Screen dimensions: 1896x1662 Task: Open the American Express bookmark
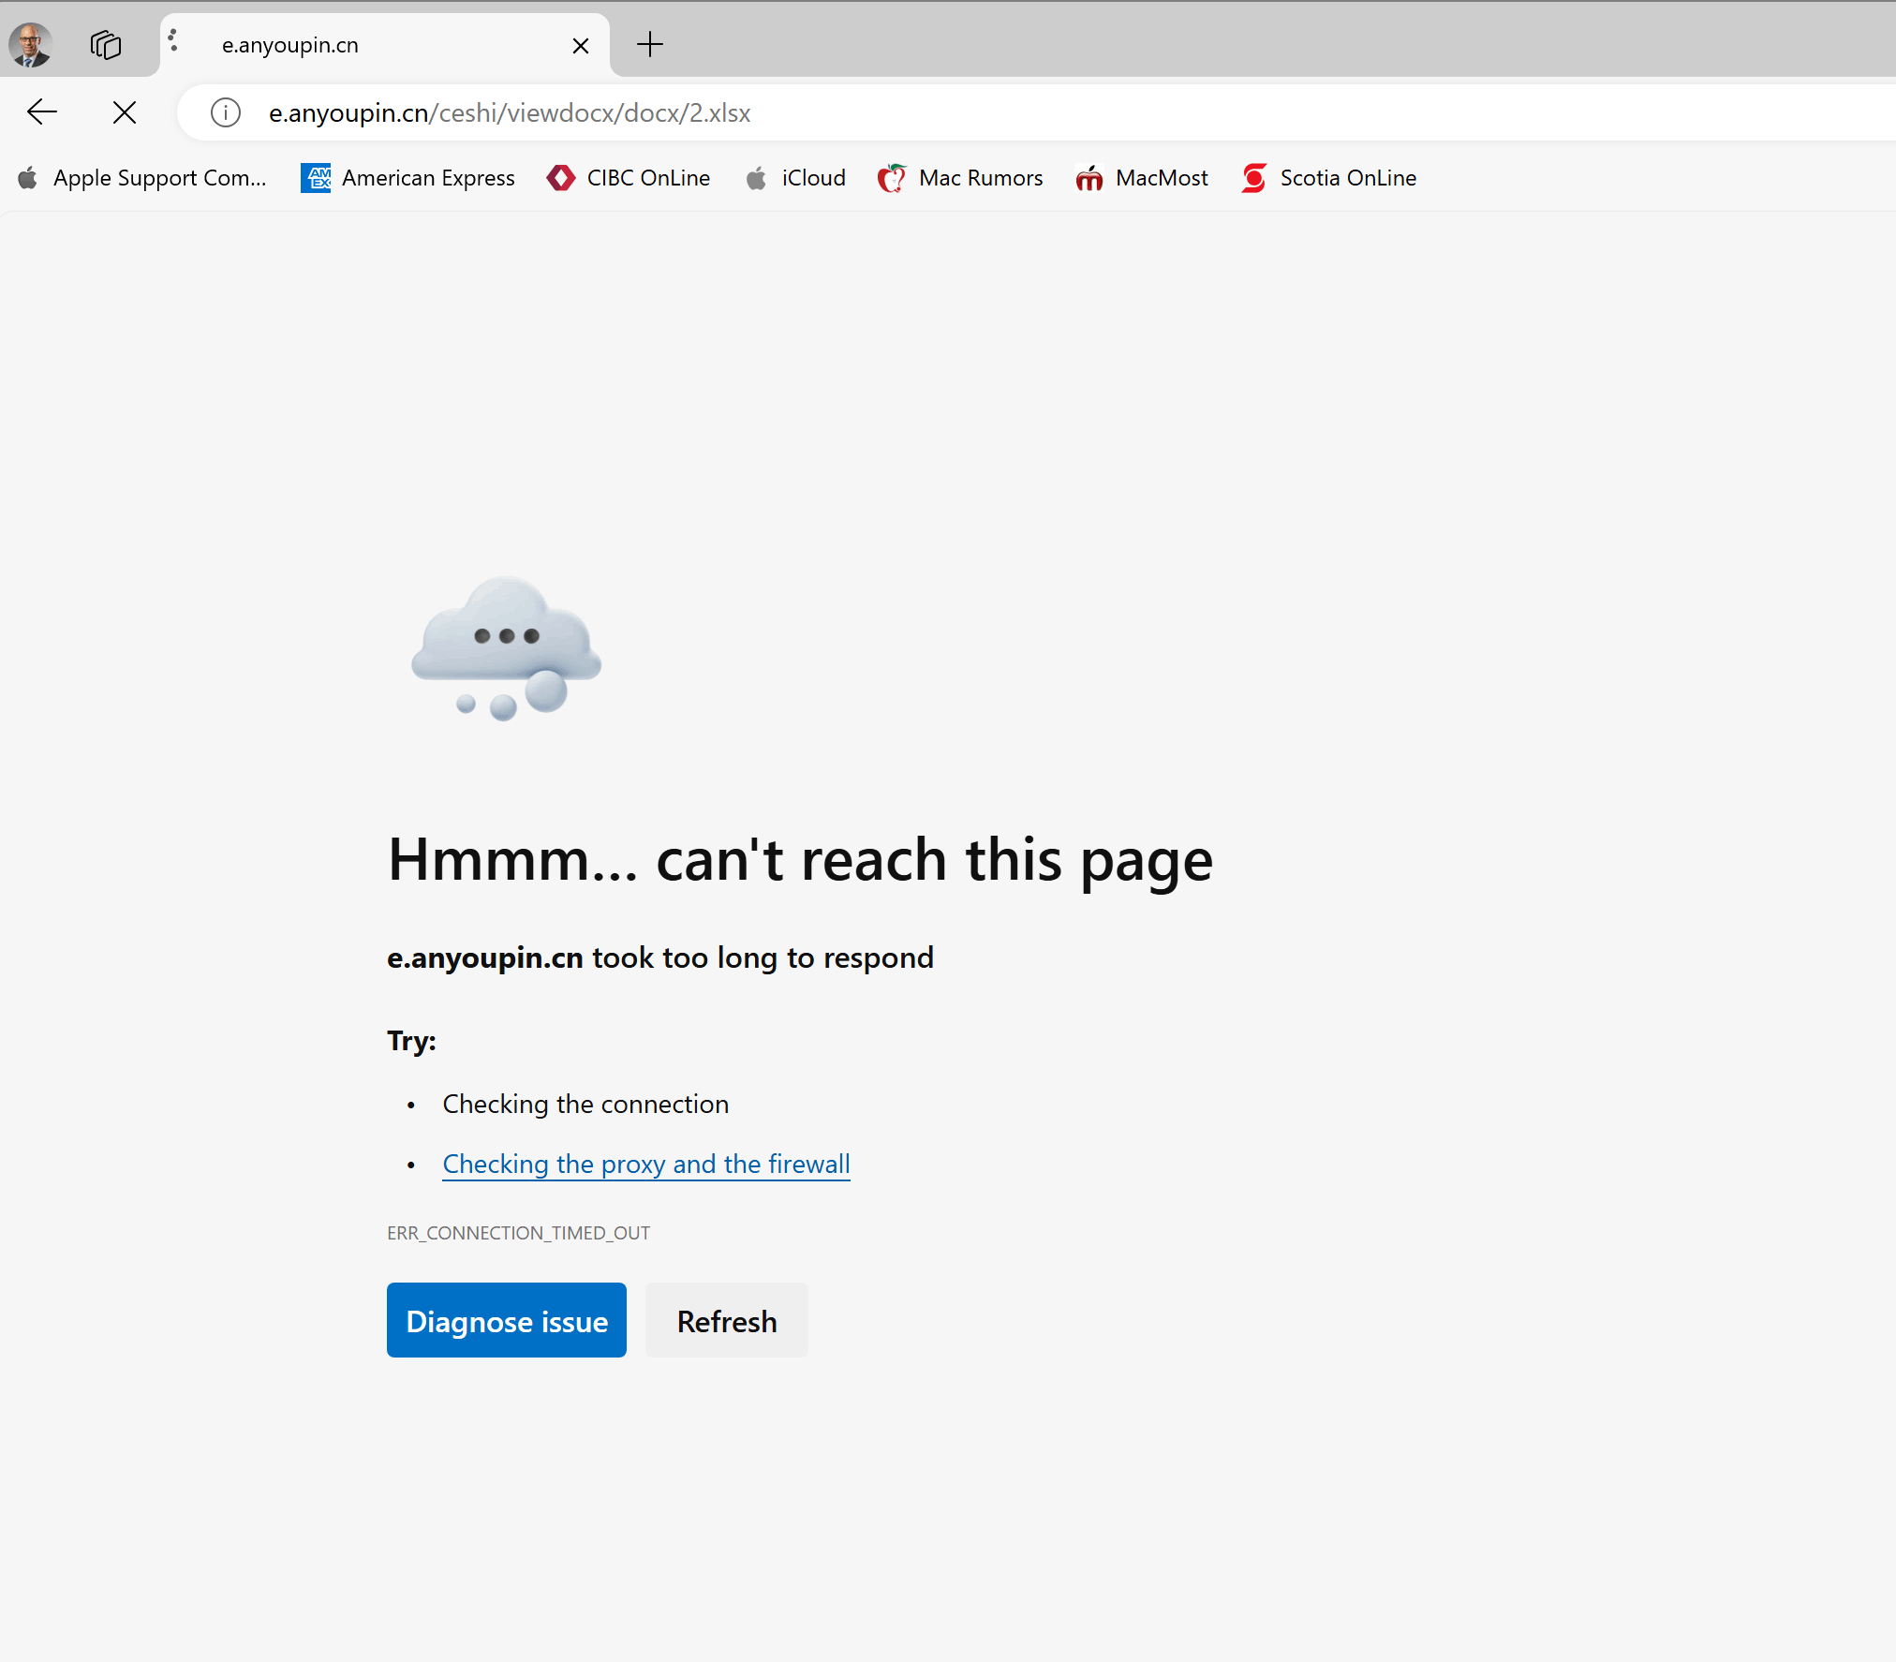[x=408, y=178]
